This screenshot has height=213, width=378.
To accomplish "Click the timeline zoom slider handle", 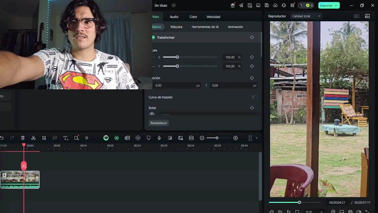I will click(x=217, y=138).
